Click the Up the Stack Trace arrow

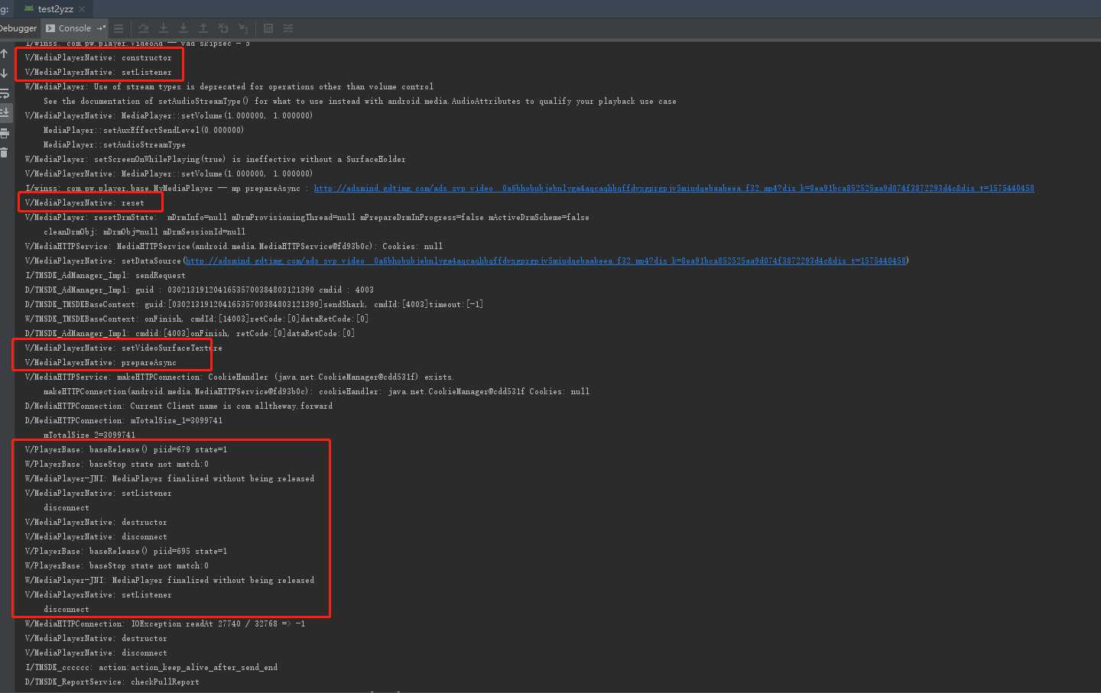pyautogui.click(x=5, y=53)
